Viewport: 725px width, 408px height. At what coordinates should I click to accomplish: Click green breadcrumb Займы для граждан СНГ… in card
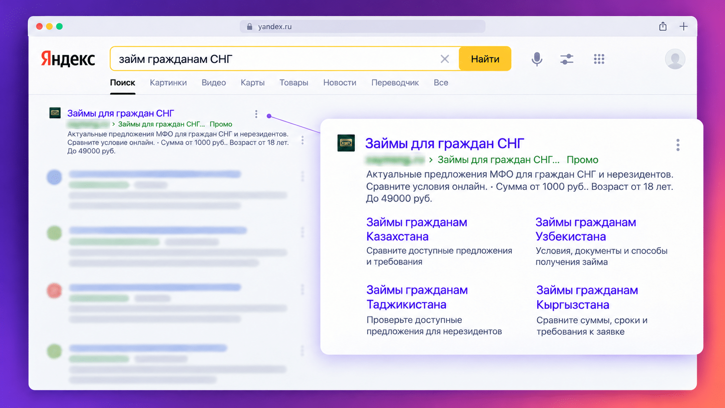pyautogui.click(x=499, y=160)
